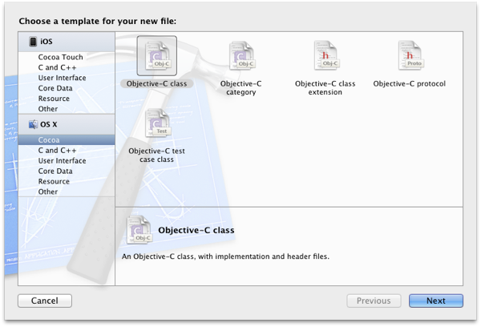Select C and C++ under iOS
Image resolution: width=481 pixels, height=327 pixels.
tap(57, 67)
